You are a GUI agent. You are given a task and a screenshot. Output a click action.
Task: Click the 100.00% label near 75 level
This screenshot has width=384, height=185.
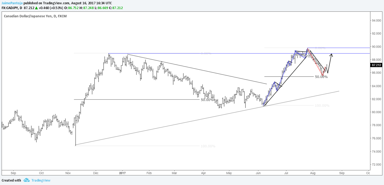click(x=208, y=146)
